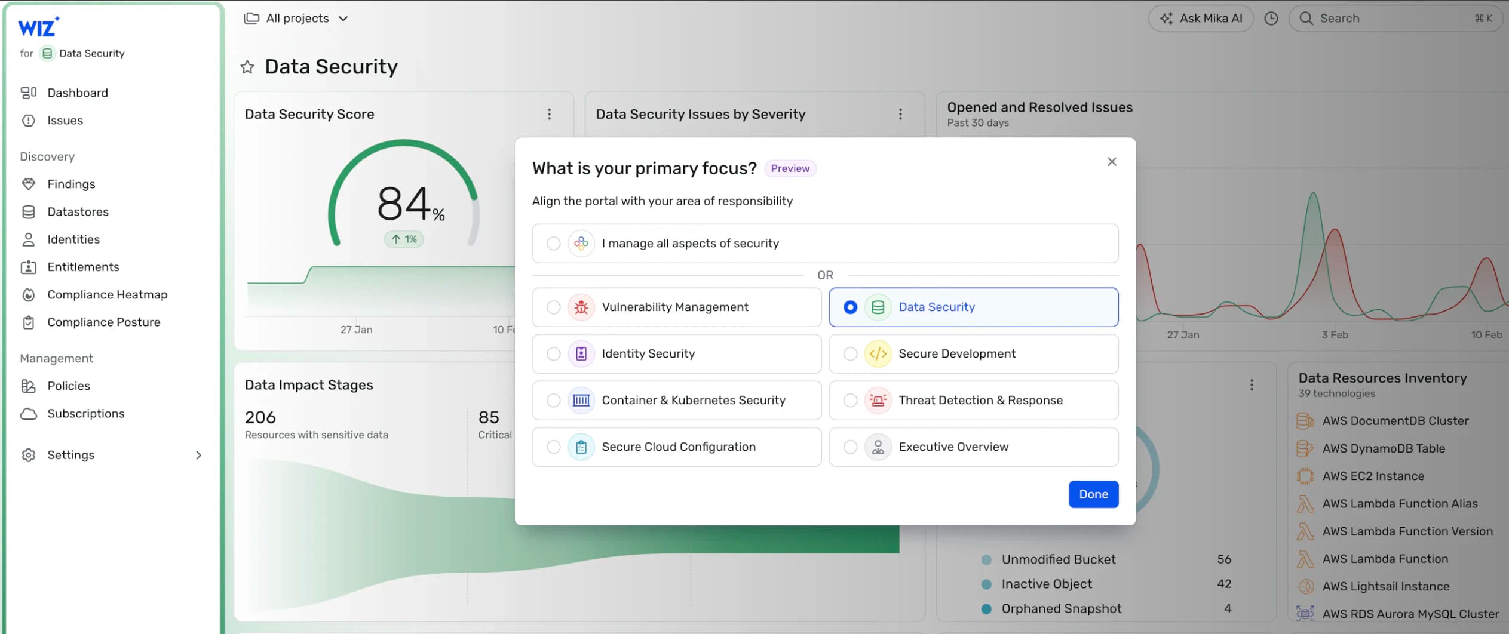Expand Settings submenu arrow

point(198,456)
